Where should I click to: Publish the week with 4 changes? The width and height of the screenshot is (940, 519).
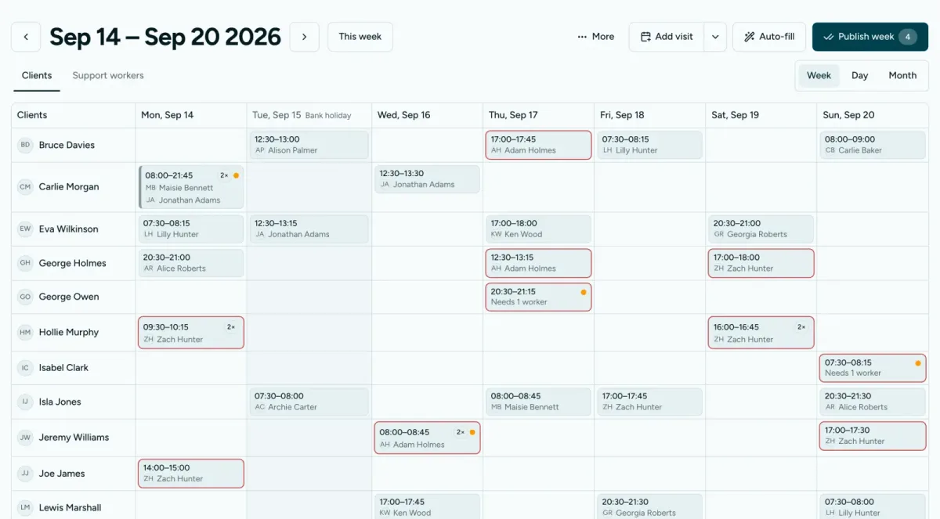pyautogui.click(x=869, y=37)
